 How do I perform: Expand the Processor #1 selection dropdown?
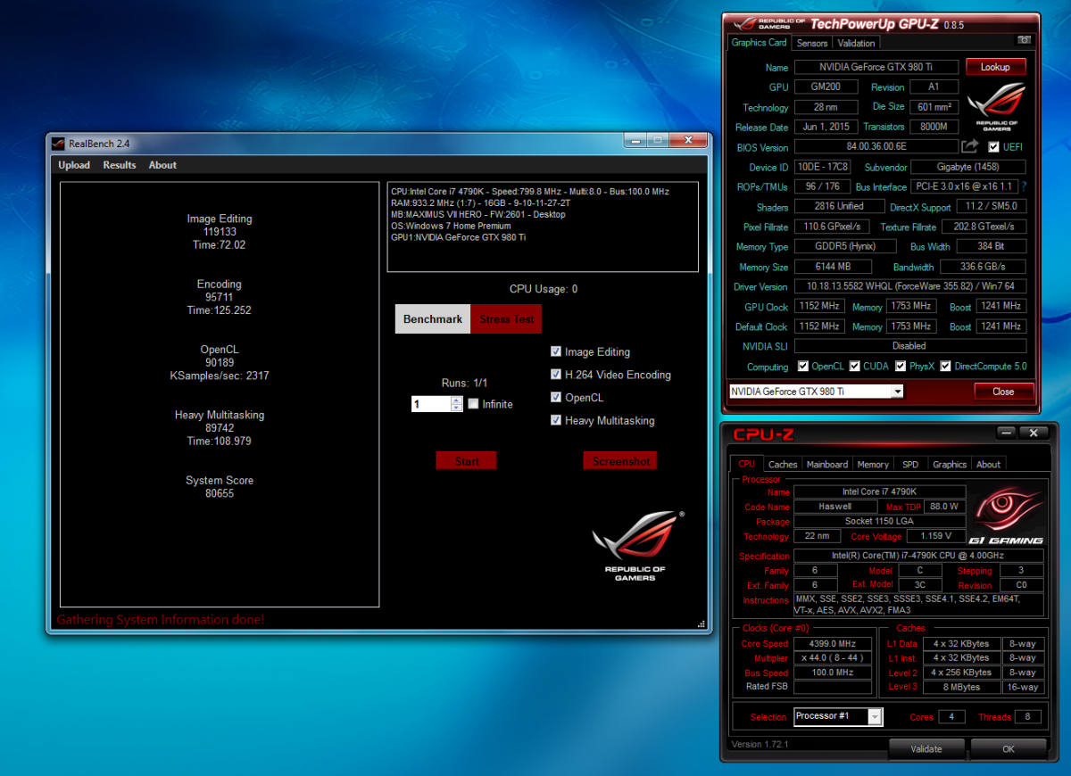click(x=875, y=716)
